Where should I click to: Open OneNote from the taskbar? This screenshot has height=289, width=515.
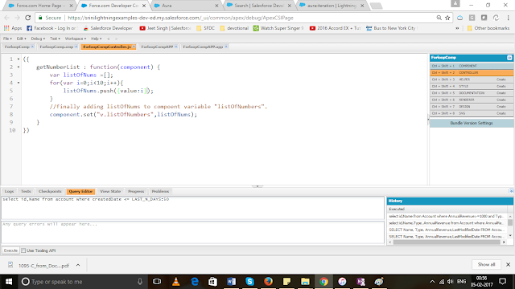pos(360,282)
